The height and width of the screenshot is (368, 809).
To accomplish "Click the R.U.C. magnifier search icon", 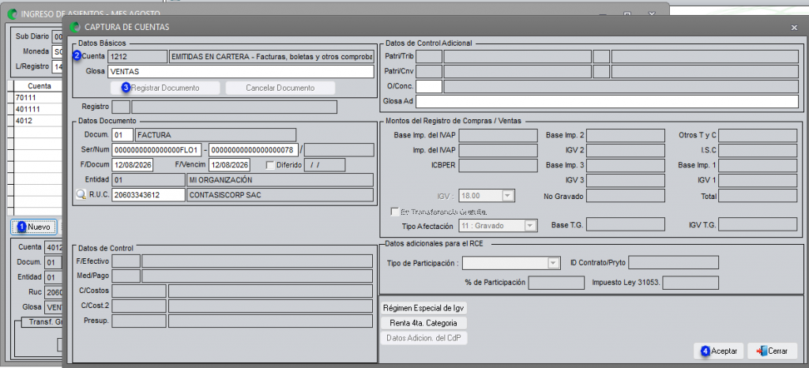I will tap(81, 195).
